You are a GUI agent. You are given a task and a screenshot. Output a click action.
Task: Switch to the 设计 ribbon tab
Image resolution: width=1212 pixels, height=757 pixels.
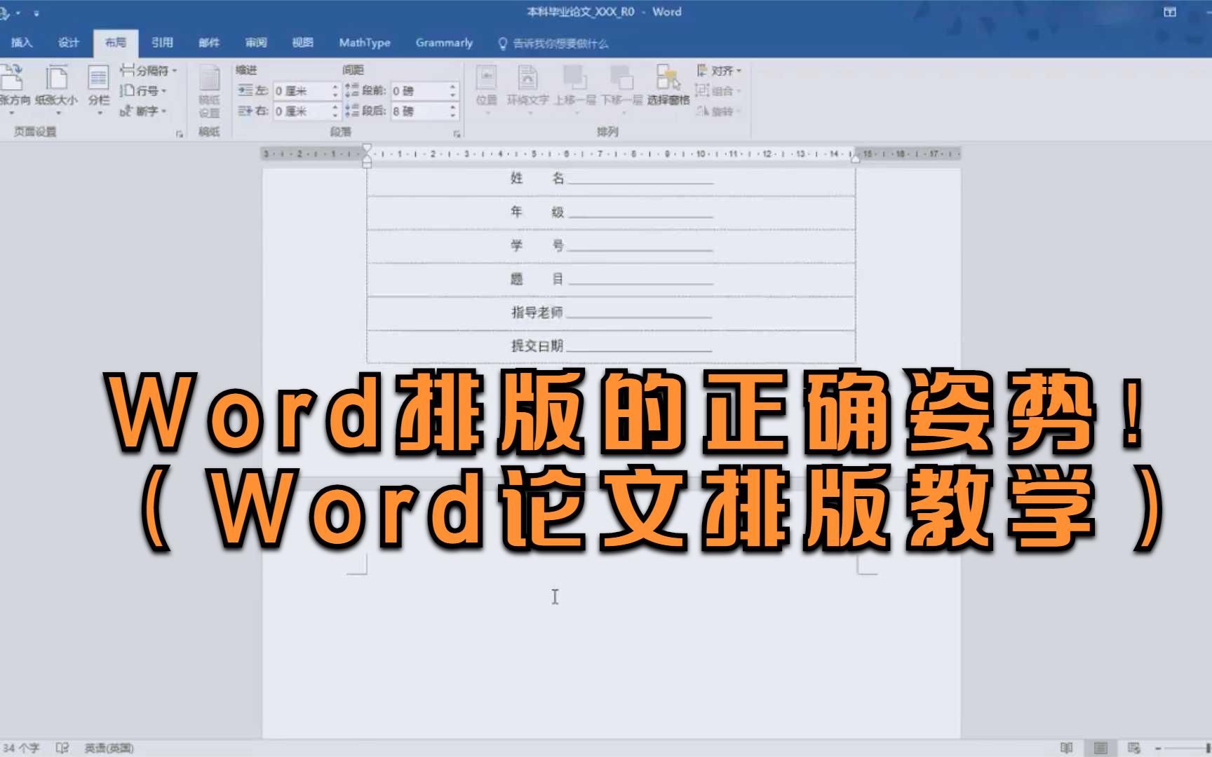67,43
